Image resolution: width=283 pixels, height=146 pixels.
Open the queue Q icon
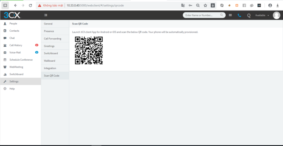(249, 15)
